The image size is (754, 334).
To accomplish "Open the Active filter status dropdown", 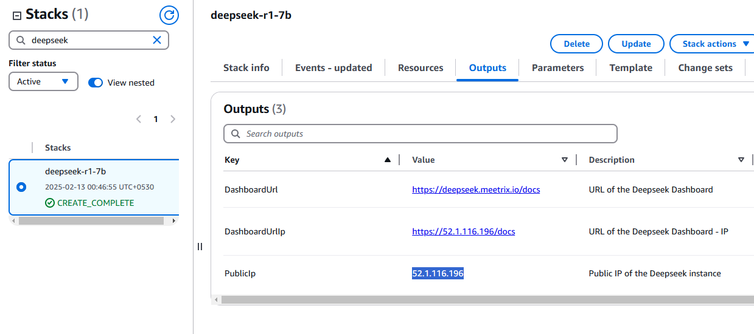I will pos(43,81).
